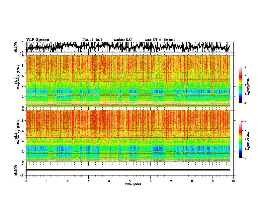The image size is (263, 203).
Task: Click inside the ch.1 spectrogram plot
Action: click(x=128, y=81)
